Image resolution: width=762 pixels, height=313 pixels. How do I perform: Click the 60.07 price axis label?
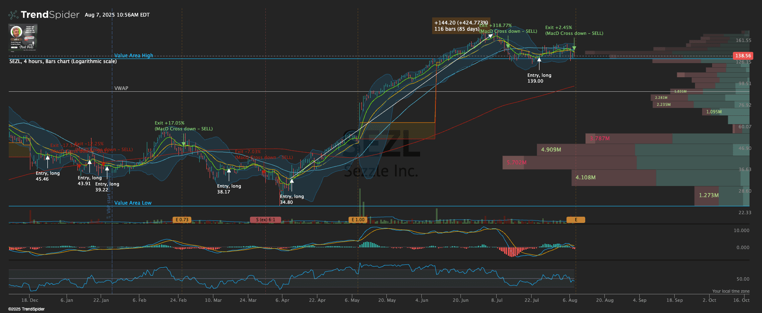(745, 127)
